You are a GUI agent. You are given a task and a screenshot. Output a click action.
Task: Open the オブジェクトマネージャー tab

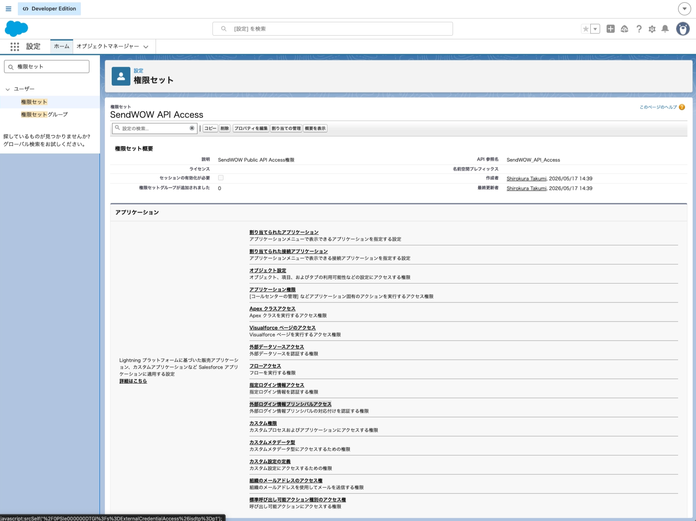(108, 46)
